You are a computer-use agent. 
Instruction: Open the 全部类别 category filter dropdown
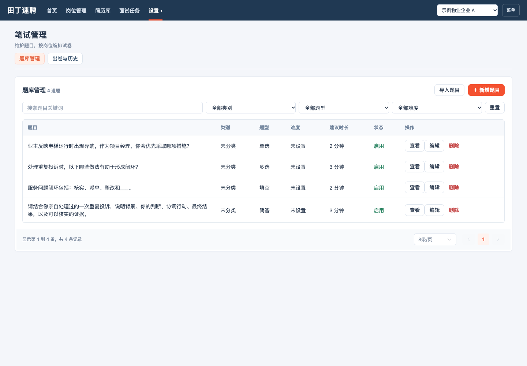point(251,108)
